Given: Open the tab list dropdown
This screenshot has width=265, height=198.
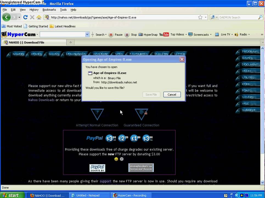Looking at the screenshot, I should point(263,42).
